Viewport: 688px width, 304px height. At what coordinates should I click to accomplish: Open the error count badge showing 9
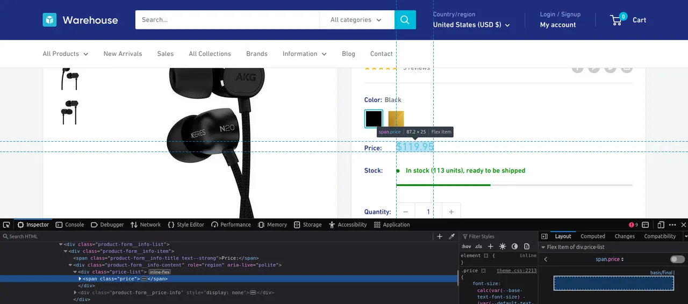point(634,225)
